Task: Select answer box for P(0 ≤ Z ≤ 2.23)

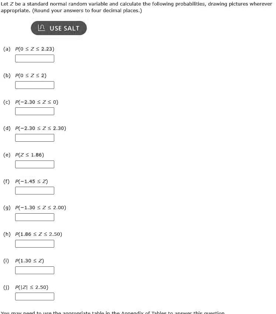Action: (x=35, y=58)
